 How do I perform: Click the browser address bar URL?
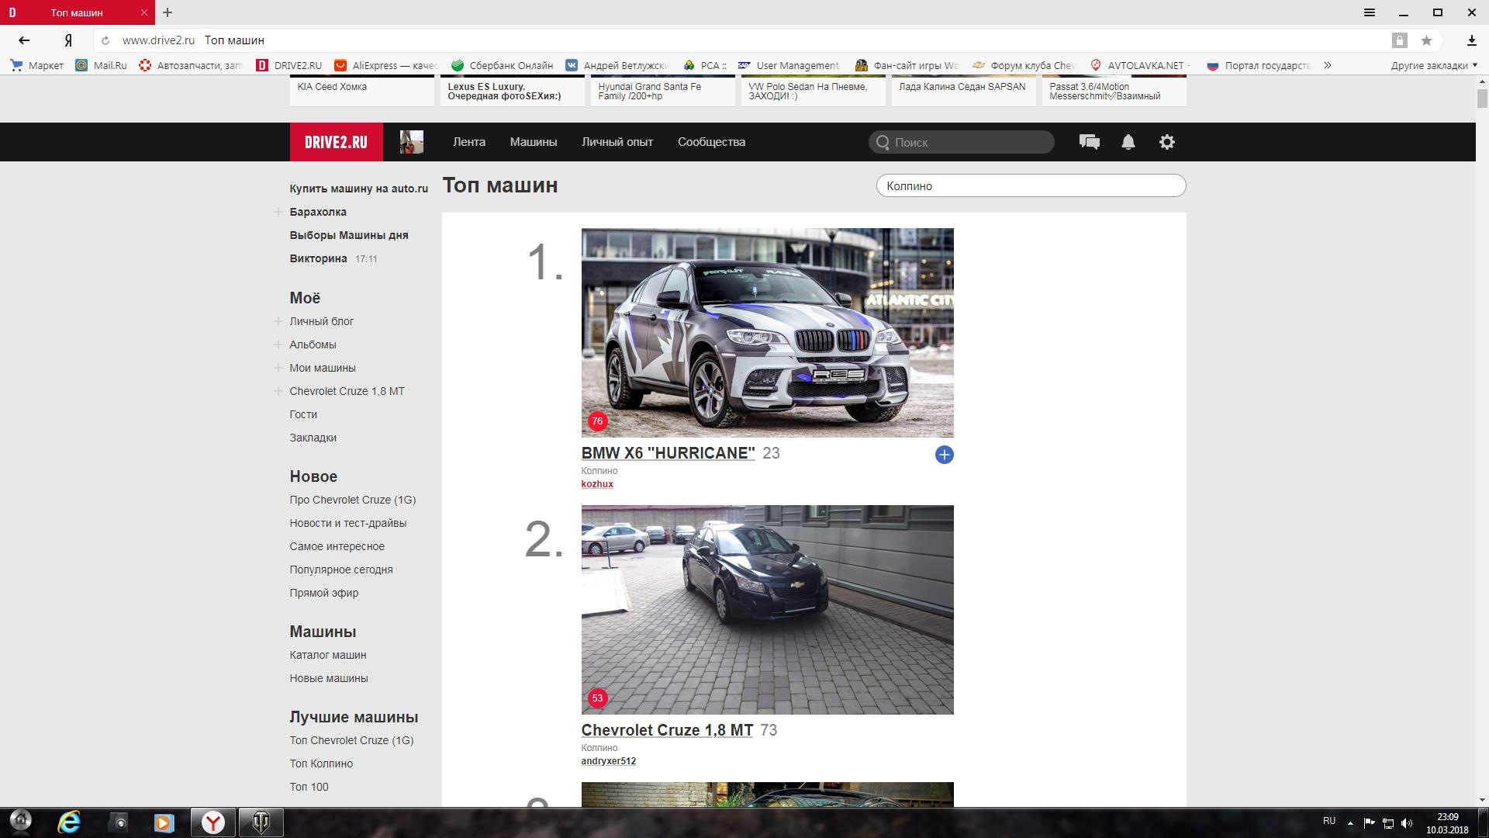158,40
